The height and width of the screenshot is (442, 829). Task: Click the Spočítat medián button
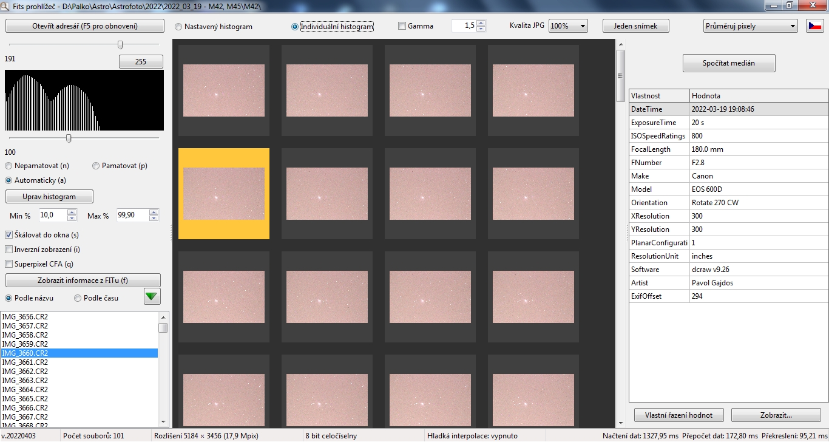point(728,63)
